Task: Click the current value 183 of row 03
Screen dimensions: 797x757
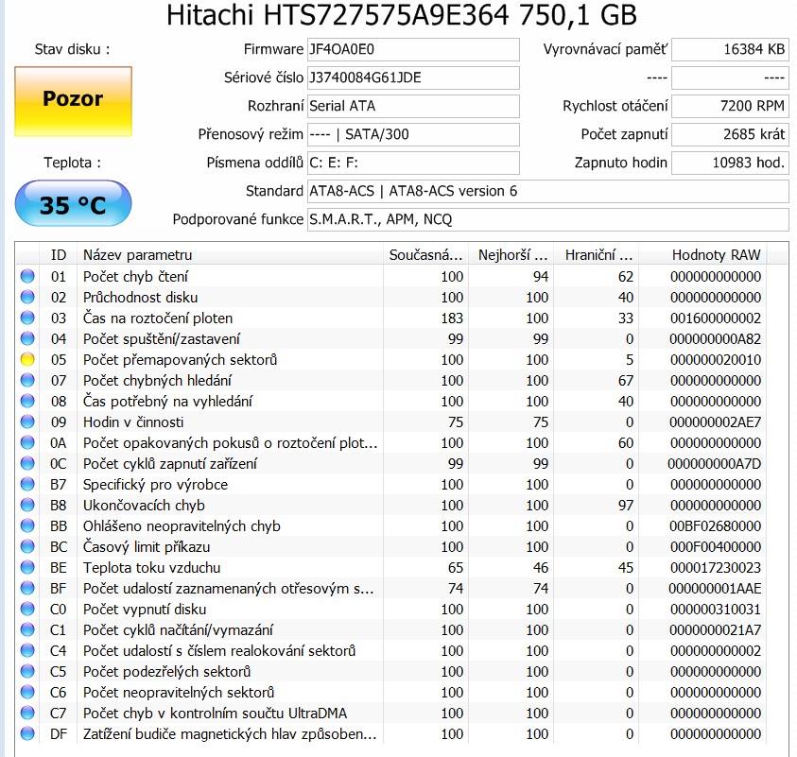Action: pos(452,318)
